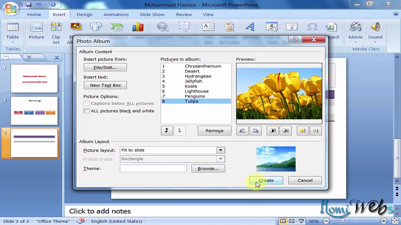Open the Office button menu
This screenshot has width=401, height=225.
click(x=11, y=8)
